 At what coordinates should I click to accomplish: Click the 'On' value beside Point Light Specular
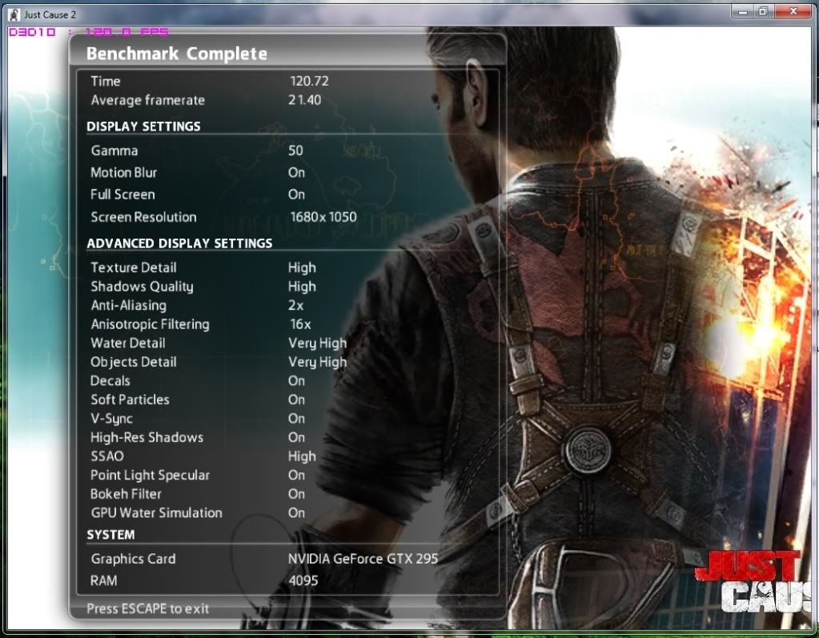pyautogui.click(x=296, y=475)
